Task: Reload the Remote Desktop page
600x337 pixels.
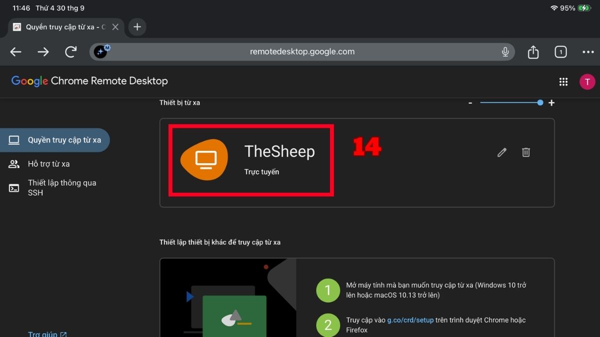Action: [71, 52]
